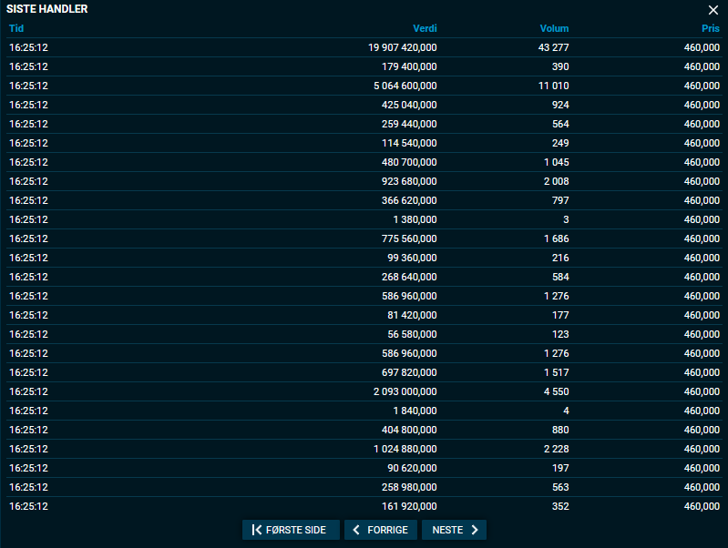
Task: Sort by the Volum column header
Action: coord(554,28)
